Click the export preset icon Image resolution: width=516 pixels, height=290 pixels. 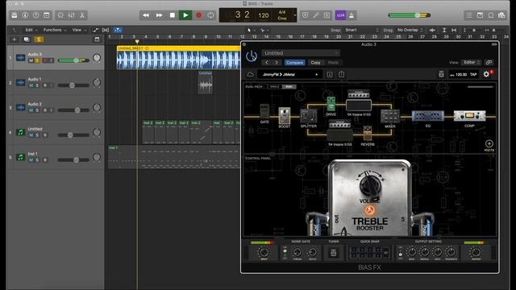(341, 75)
